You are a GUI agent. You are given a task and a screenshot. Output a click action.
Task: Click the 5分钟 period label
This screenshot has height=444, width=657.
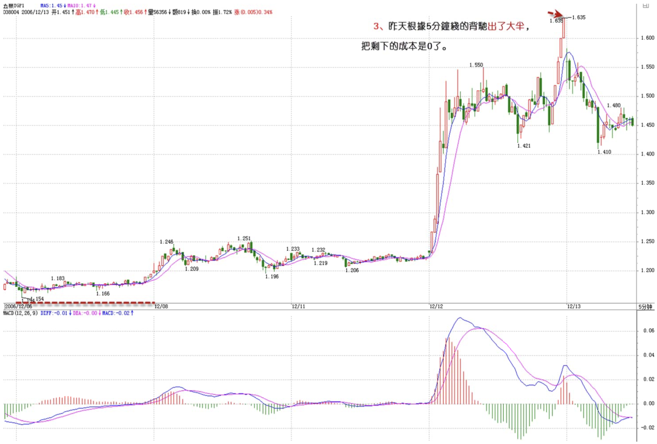pyautogui.click(x=645, y=307)
